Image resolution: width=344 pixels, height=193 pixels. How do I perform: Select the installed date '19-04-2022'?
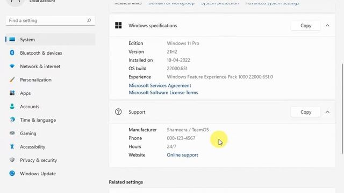[178, 60]
